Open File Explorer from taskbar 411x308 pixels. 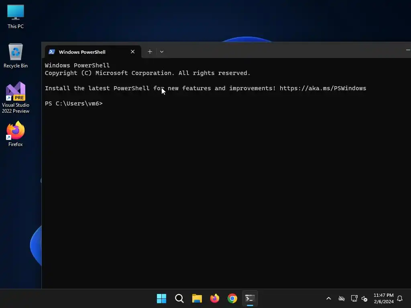coord(197,298)
